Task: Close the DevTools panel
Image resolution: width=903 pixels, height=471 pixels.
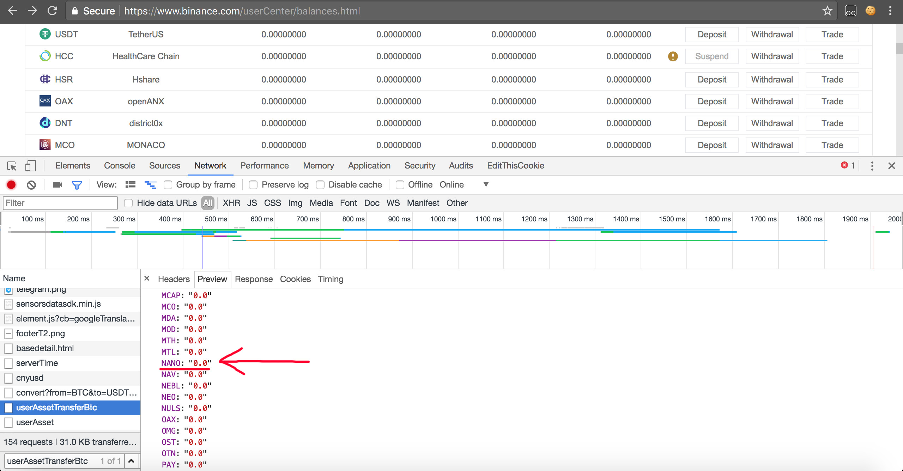Action: click(892, 166)
